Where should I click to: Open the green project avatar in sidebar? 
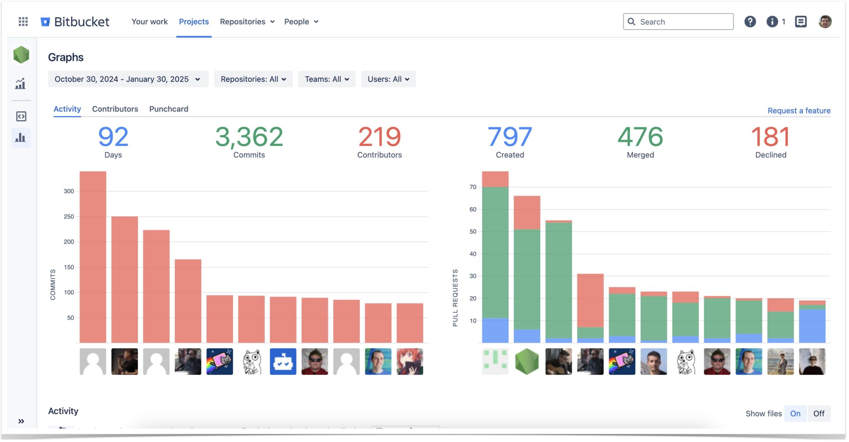[x=21, y=54]
